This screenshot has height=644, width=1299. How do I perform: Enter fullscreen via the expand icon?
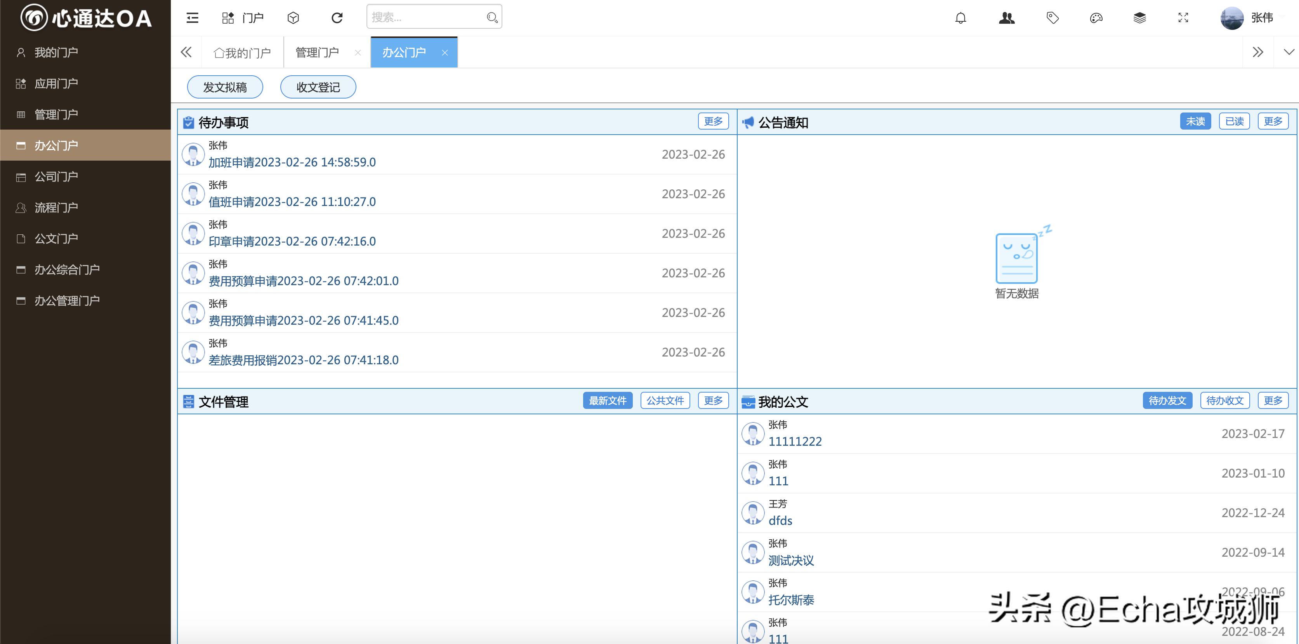click(x=1183, y=17)
